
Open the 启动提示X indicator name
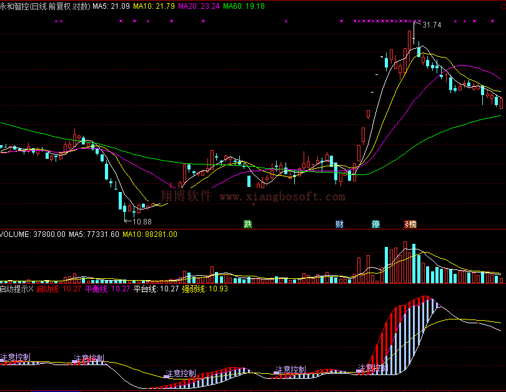coord(16,289)
